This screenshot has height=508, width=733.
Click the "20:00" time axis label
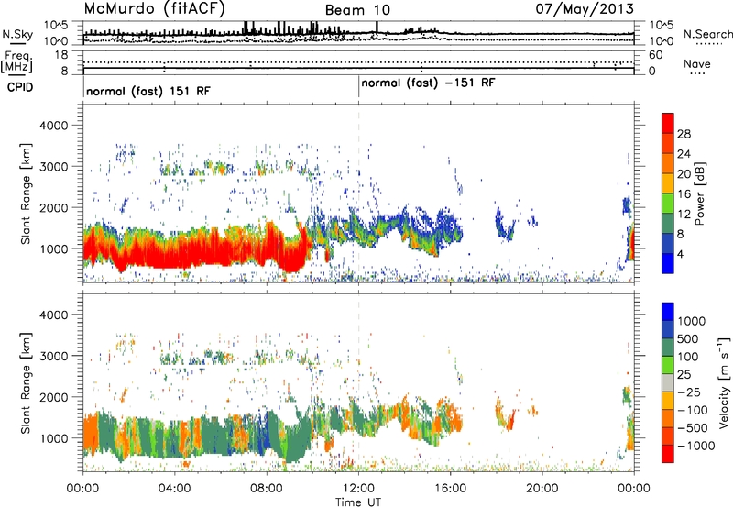(542, 489)
